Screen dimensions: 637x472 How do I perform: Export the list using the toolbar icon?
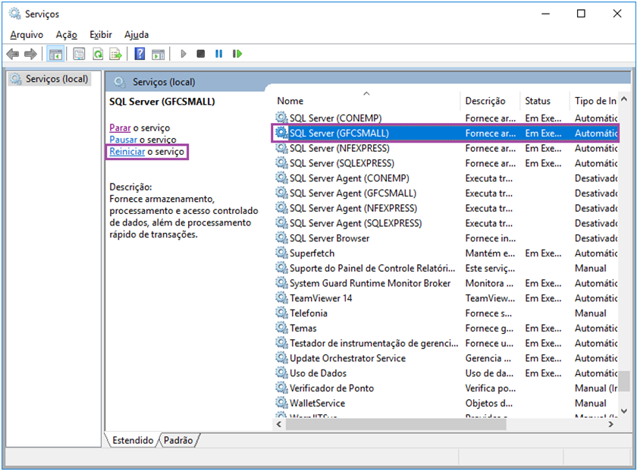[x=116, y=54]
